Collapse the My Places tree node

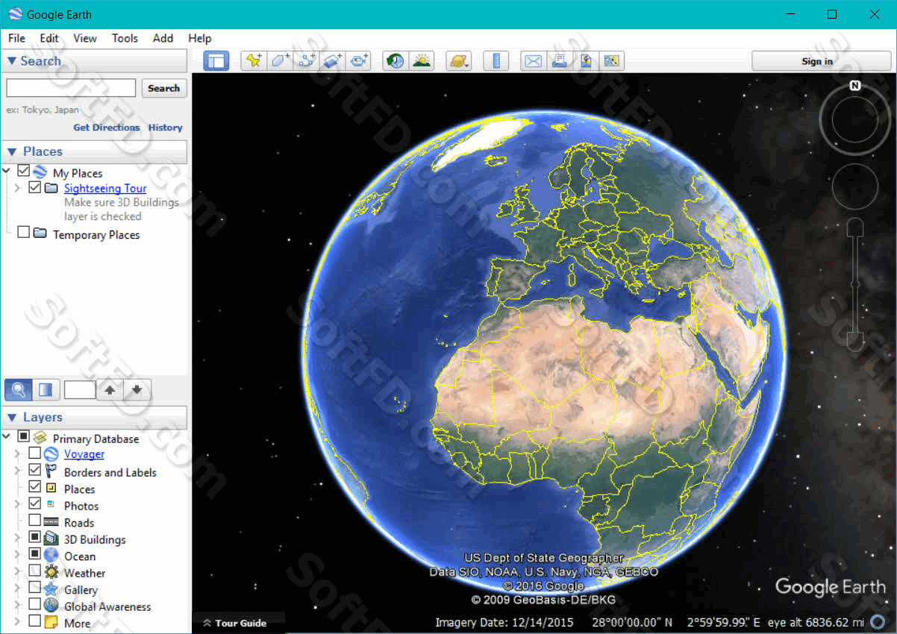tap(7, 172)
